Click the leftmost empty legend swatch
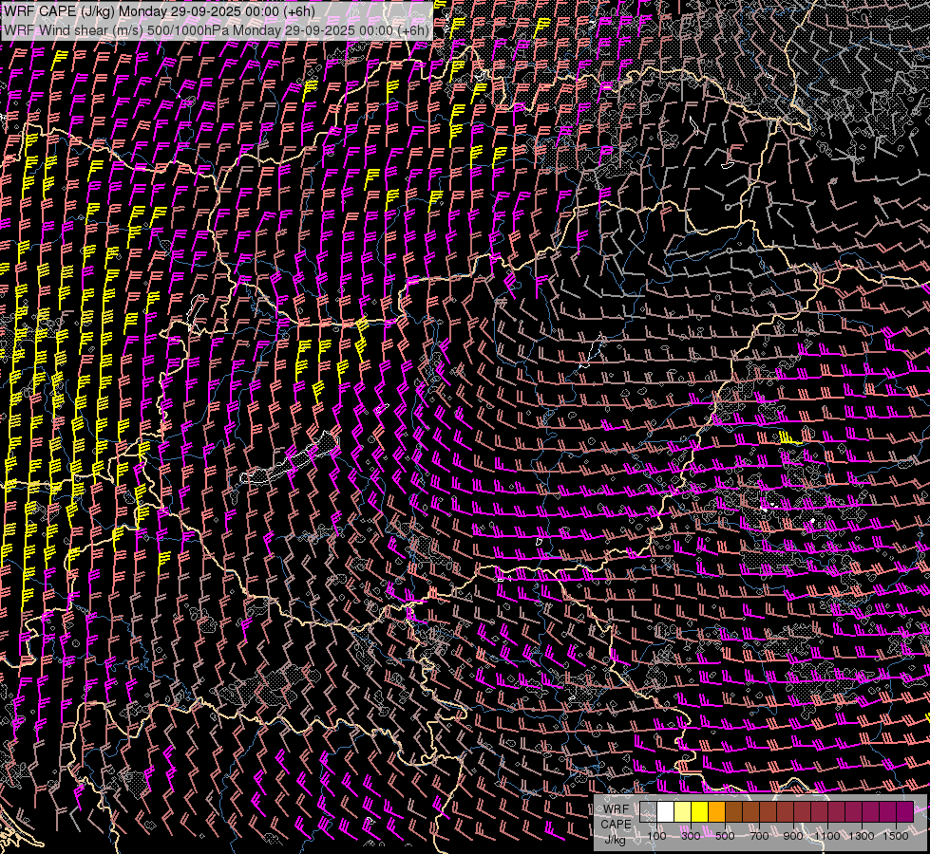This screenshot has width=930, height=854. [x=648, y=812]
